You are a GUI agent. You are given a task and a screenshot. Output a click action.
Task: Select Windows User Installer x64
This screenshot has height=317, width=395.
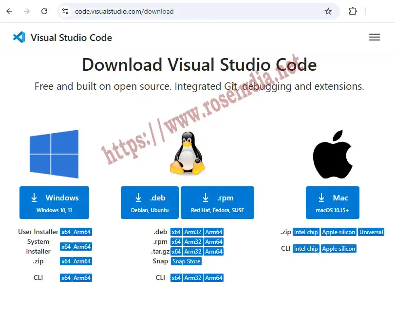[66, 232]
